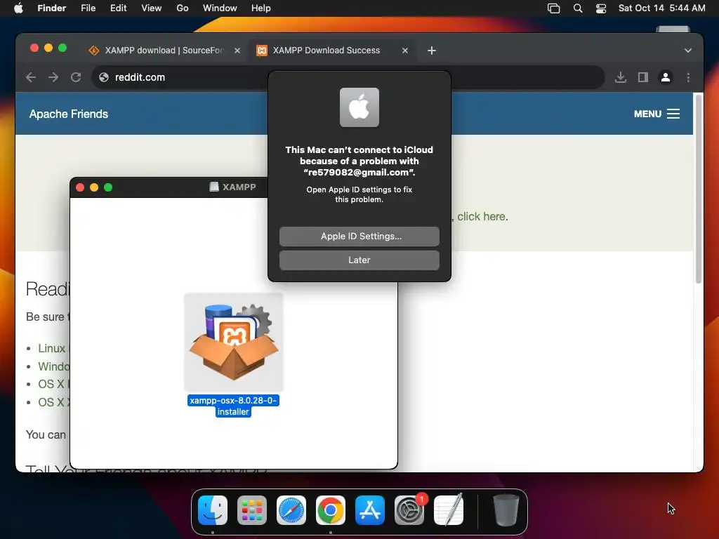Minimize the XAMPP Finder window

click(94, 187)
